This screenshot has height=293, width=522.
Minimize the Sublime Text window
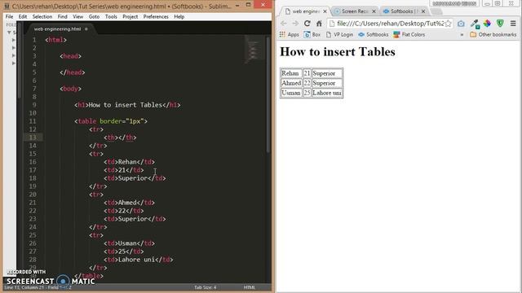pos(237,5)
